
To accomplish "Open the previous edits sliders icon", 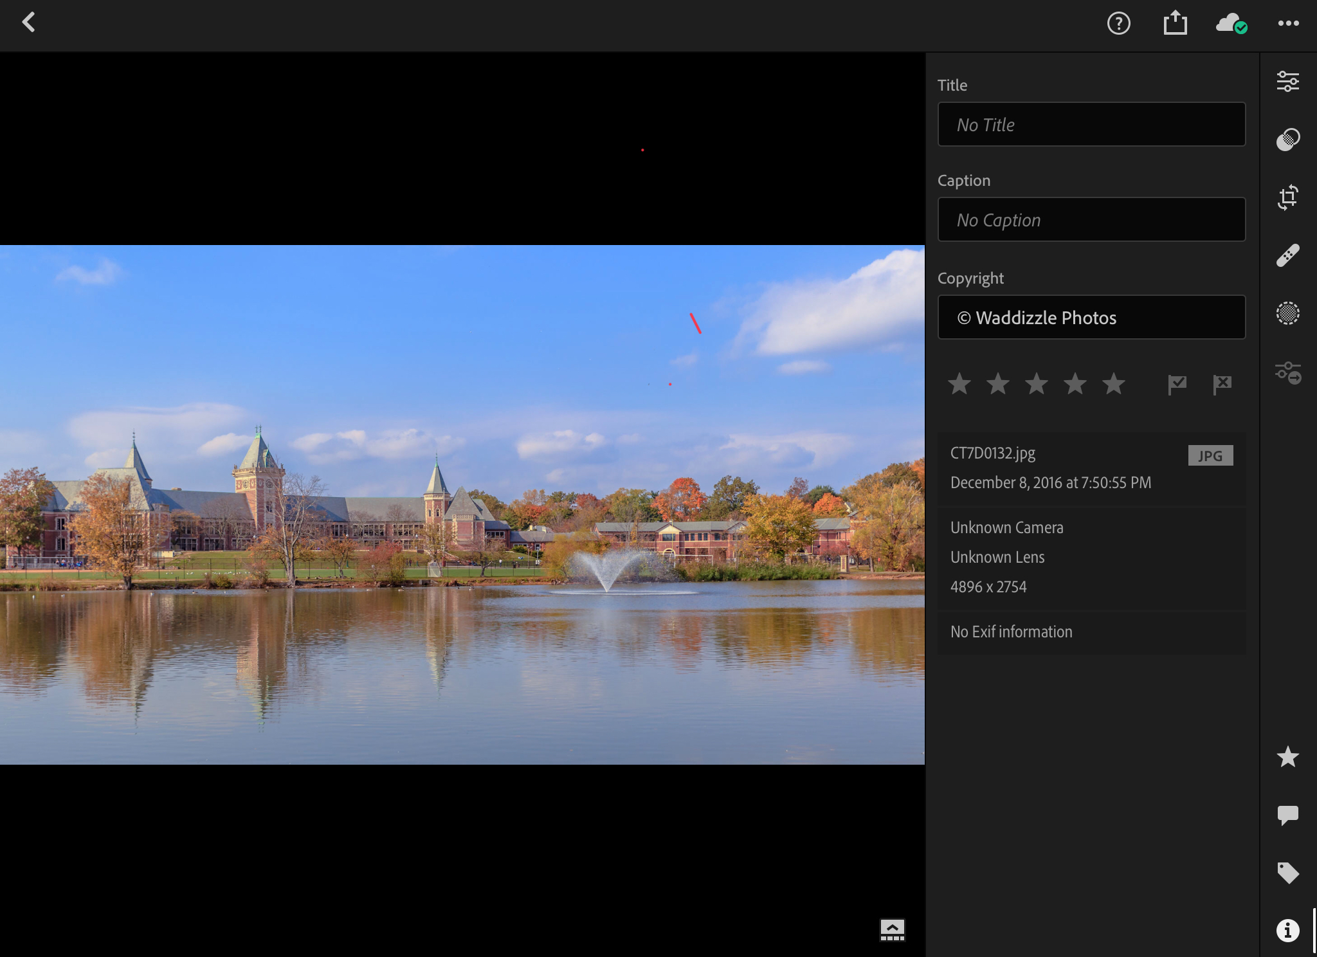I will pyautogui.click(x=1288, y=373).
